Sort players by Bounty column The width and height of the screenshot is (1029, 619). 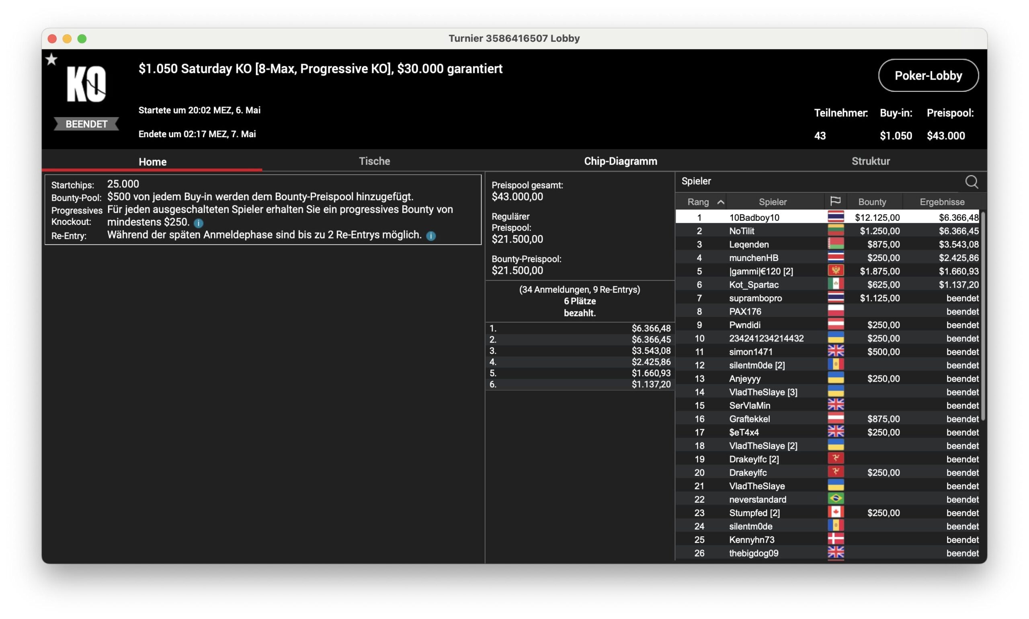871,202
